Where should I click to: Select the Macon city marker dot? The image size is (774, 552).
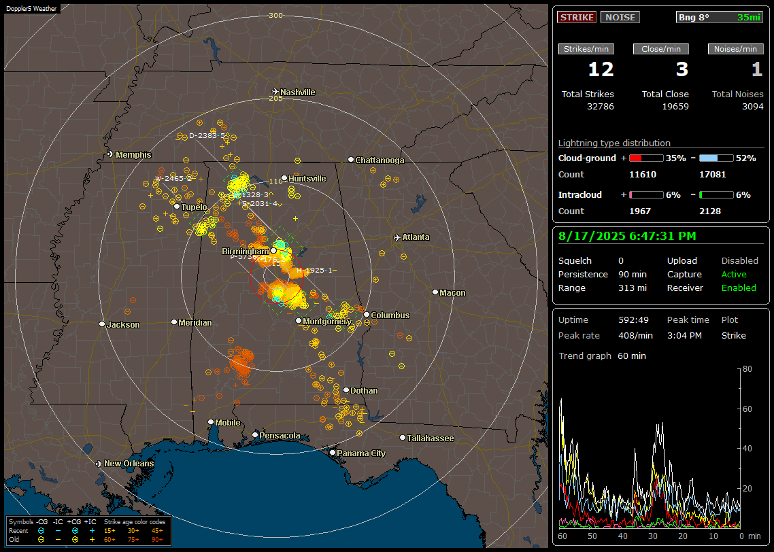pos(435,292)
